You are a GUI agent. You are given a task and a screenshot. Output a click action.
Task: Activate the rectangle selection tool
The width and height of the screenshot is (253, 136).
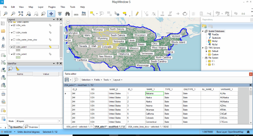tap(92, 14)
